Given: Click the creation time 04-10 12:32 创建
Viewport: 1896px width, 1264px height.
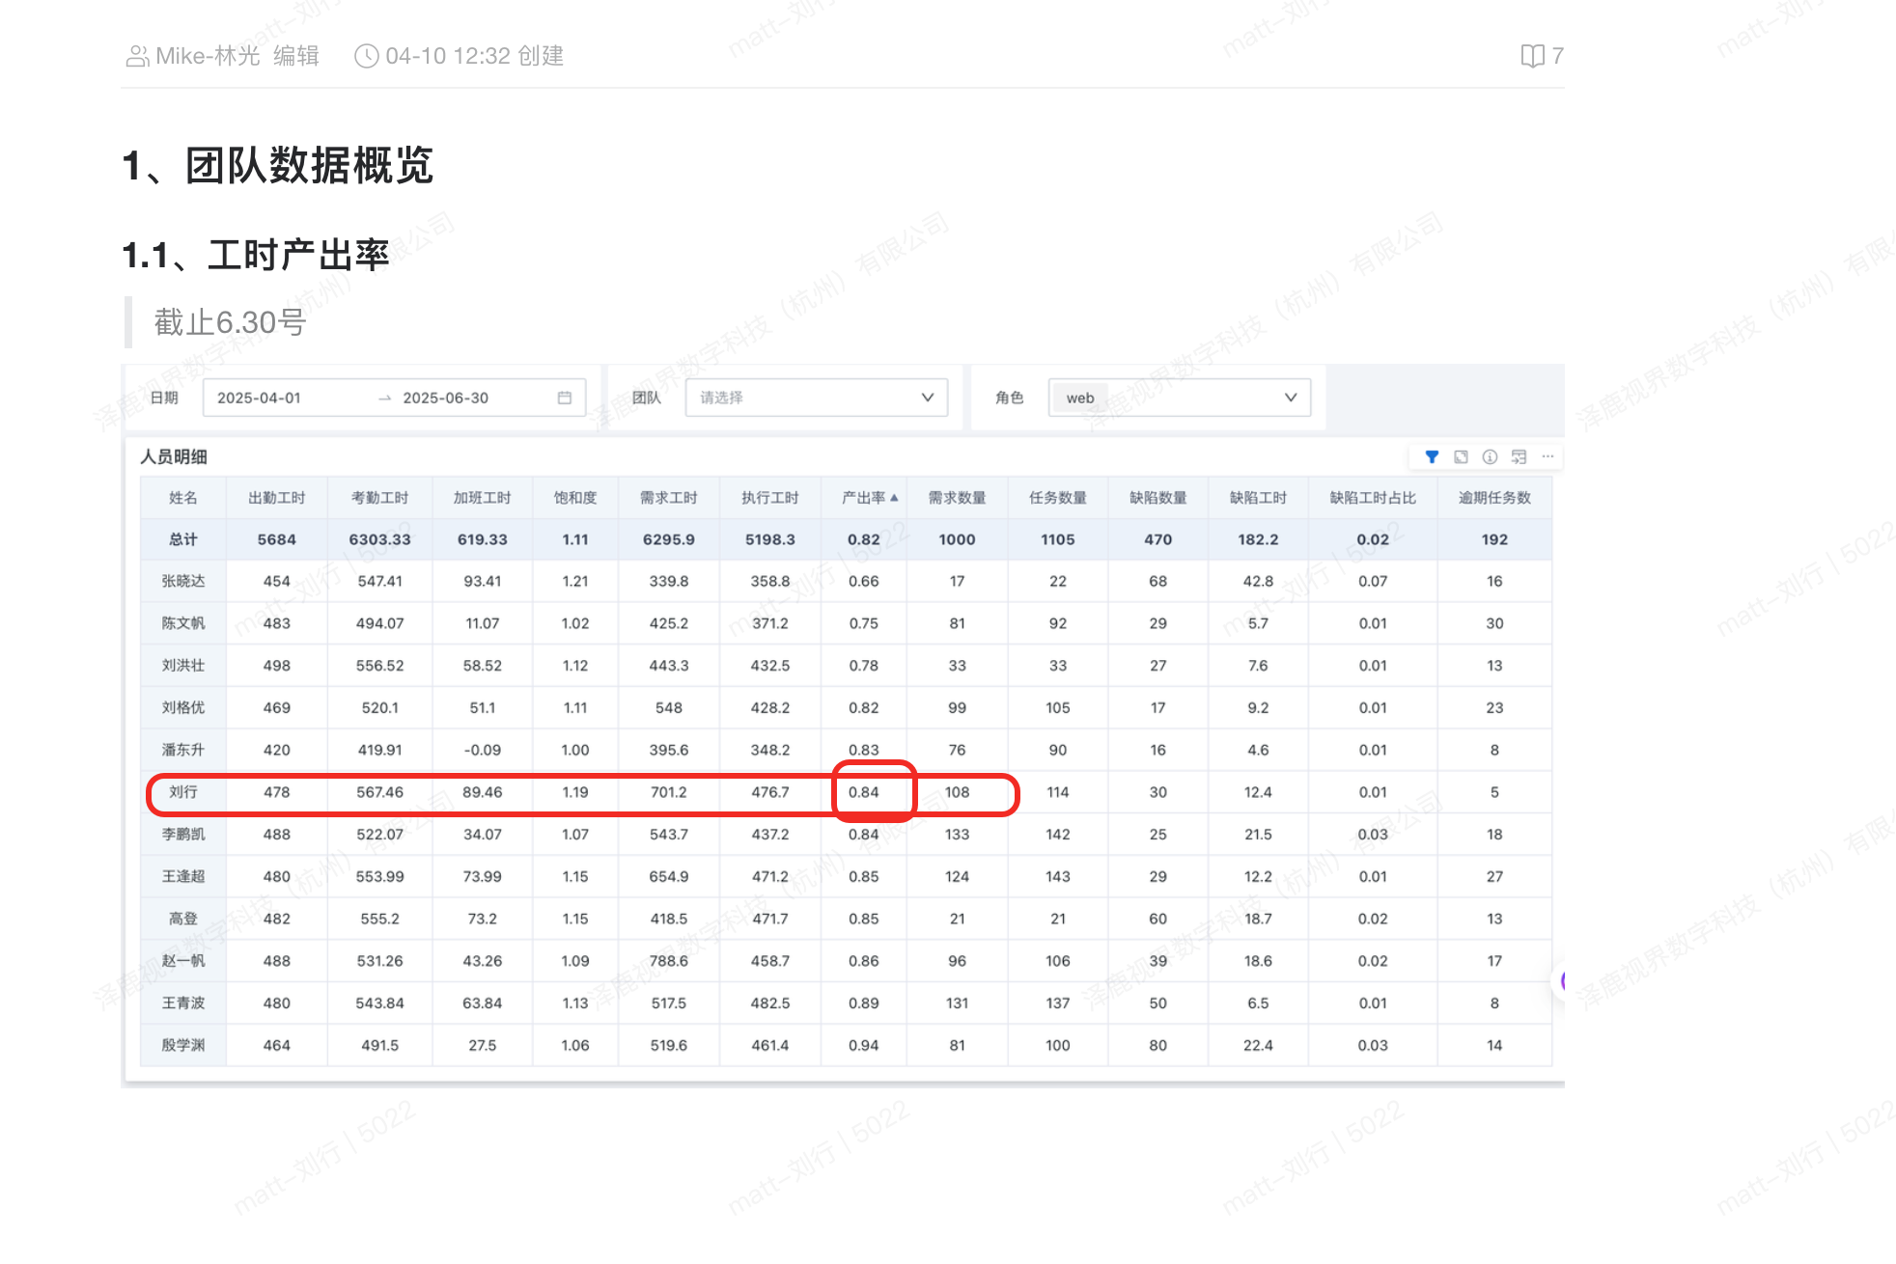Looking at the screenshot, I should pos(474,56).
